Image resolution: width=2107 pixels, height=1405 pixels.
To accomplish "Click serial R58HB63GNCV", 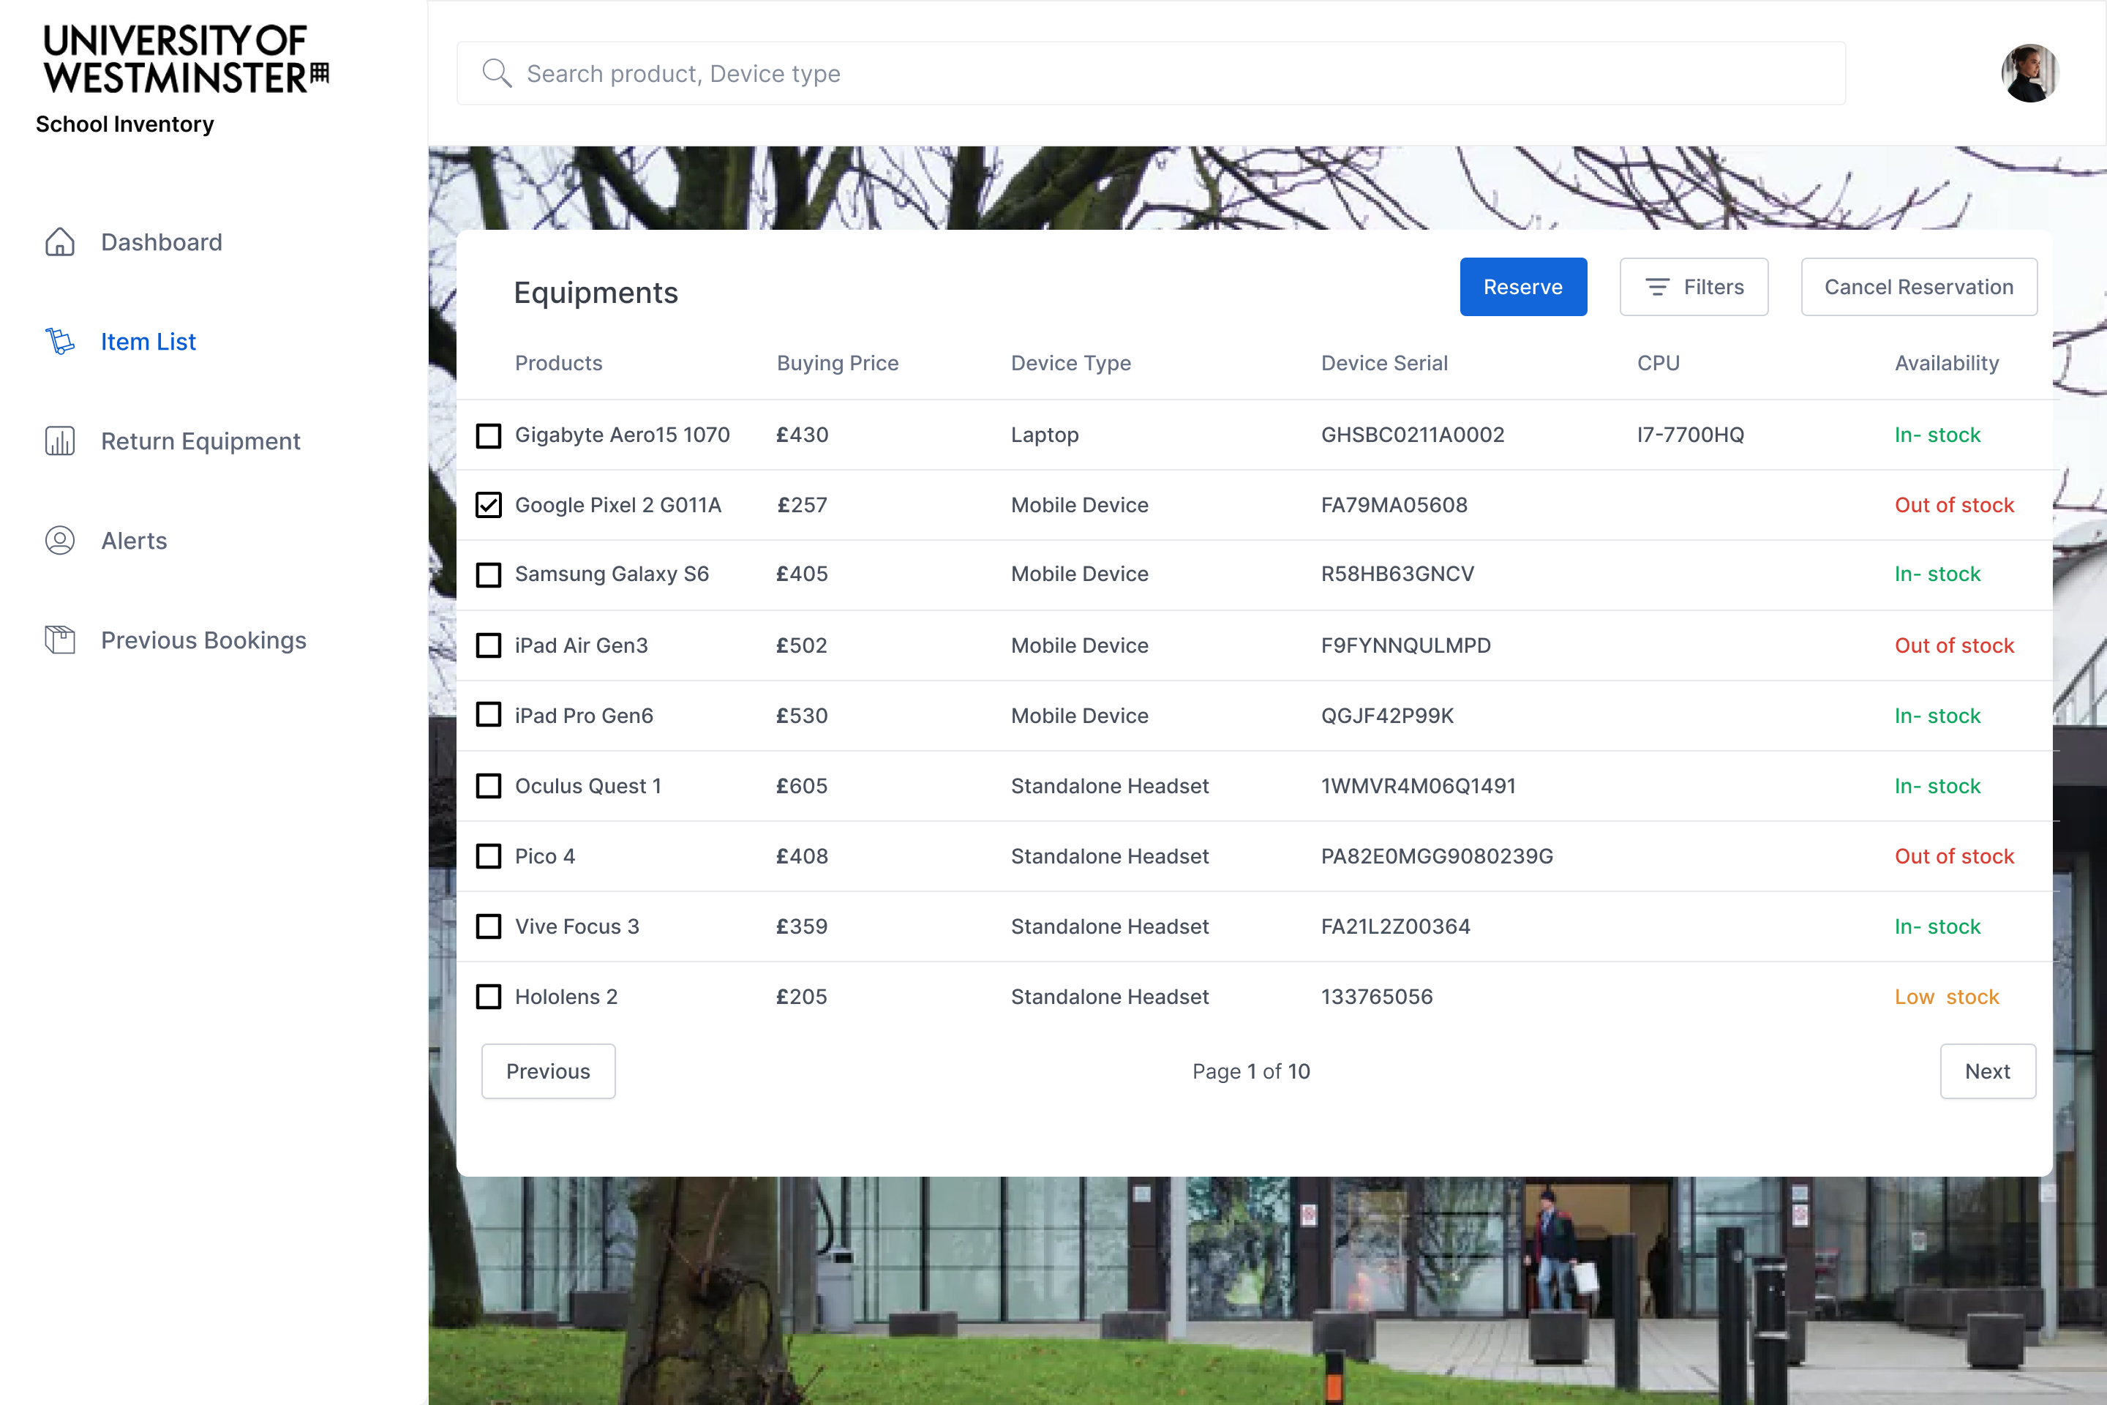I will 1397,574.
